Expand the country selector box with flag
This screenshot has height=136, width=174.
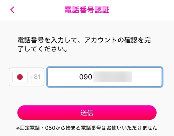[26, 77]
